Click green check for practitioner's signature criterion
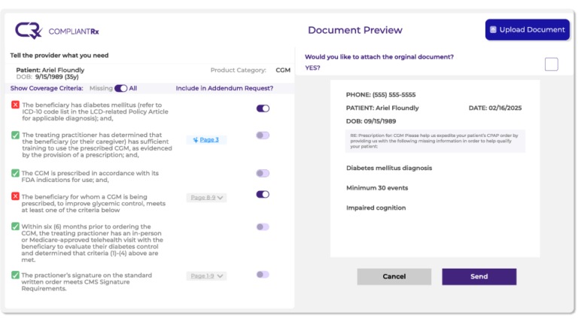The image size is (578, 325). (x=16, y=275)
